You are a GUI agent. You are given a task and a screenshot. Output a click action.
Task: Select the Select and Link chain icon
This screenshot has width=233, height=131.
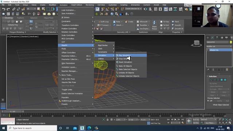tap(14, 9)
